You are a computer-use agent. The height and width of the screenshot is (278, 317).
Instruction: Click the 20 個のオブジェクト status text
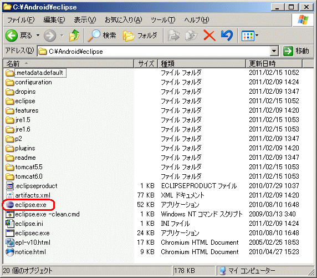(28, 270)
